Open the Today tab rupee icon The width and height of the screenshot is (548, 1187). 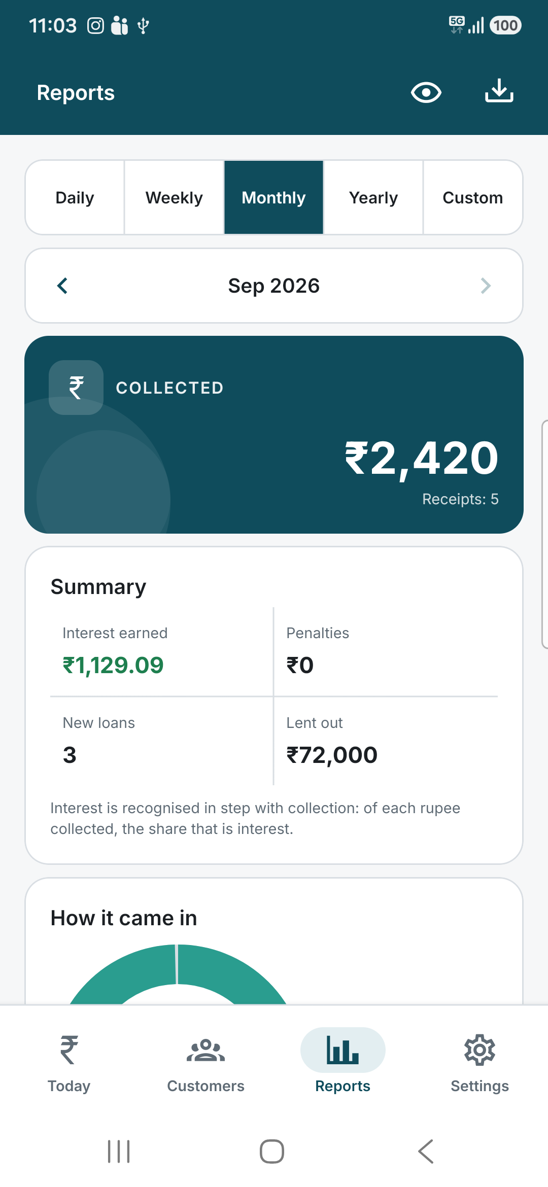(x=69, y=1050)
